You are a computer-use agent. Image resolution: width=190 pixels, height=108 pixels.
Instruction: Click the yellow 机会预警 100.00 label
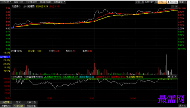[x=135, y=77]
